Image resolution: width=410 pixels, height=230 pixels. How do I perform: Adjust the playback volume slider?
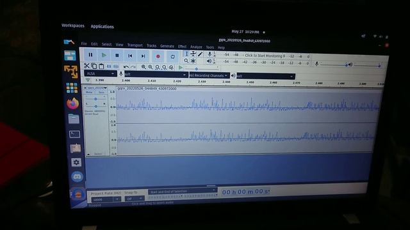[x=367, y=65]
